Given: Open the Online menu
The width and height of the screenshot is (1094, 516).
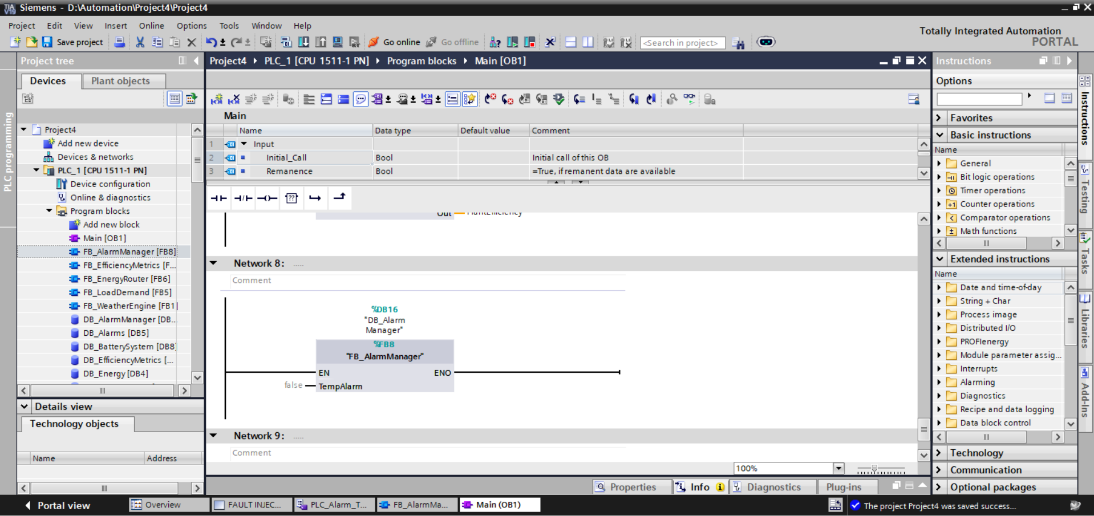Looking at the screenshot, I should click(151, 26).
